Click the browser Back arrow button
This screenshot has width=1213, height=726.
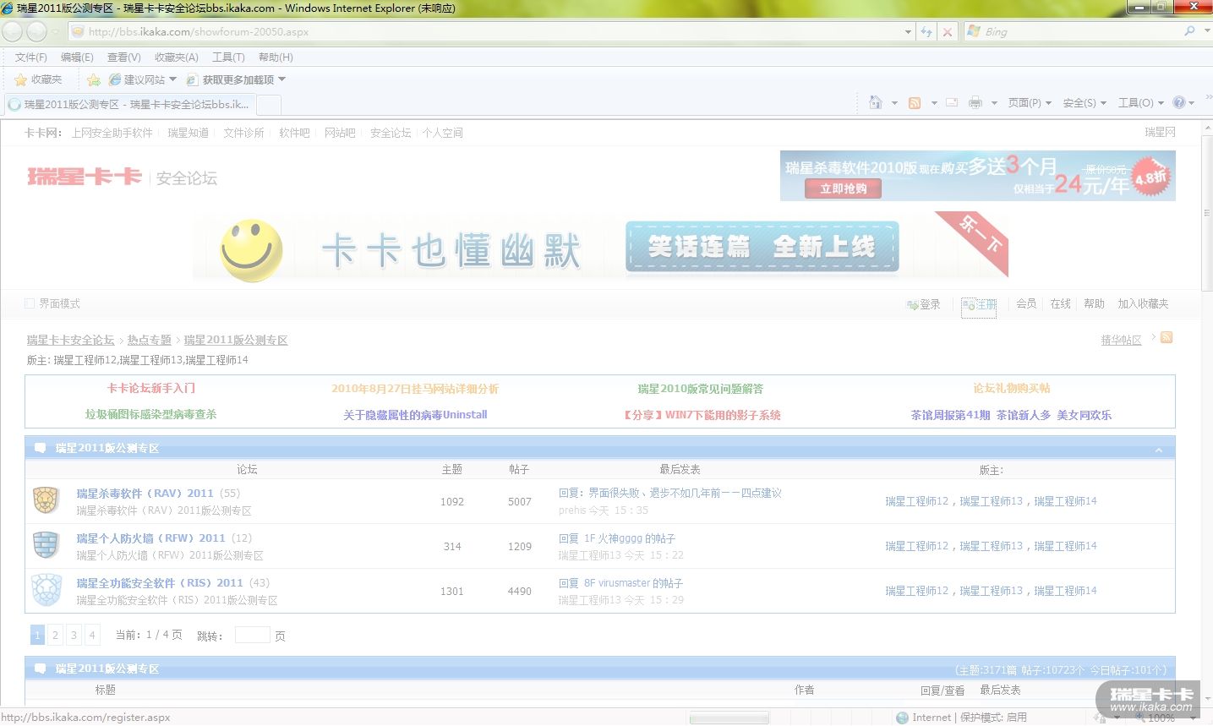point(13,32)
